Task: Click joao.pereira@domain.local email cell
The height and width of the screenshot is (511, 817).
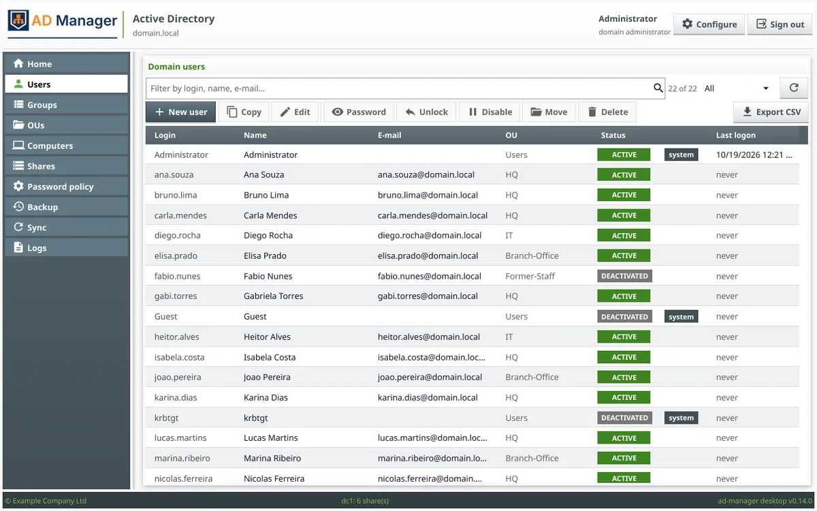Action: click(430, 377)
